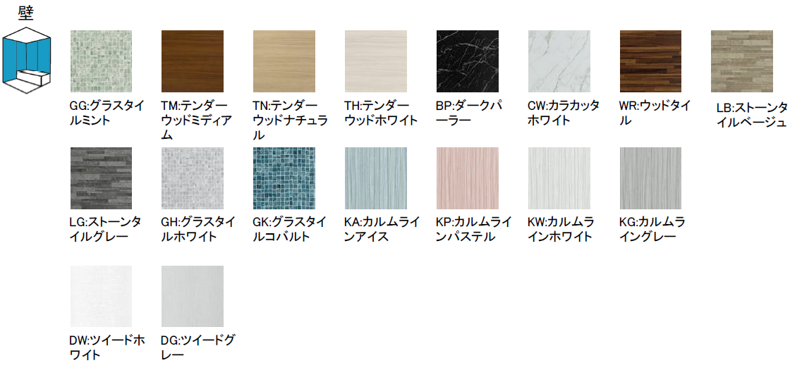Viewport: 790px width, 370px height.
Task: Select the DG Tweed Gray swatch
Action: (x=193, y=297)
